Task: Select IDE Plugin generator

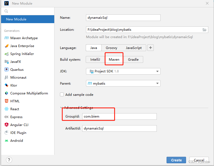Action: [x=28, y=133]
